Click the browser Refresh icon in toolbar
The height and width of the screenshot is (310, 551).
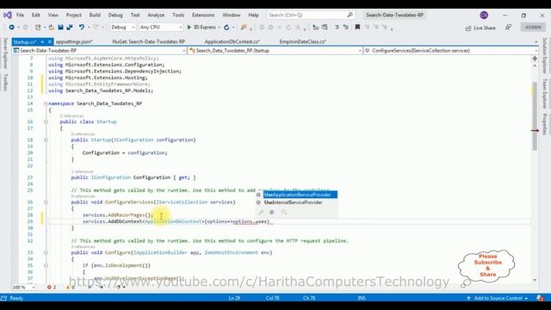226,27
